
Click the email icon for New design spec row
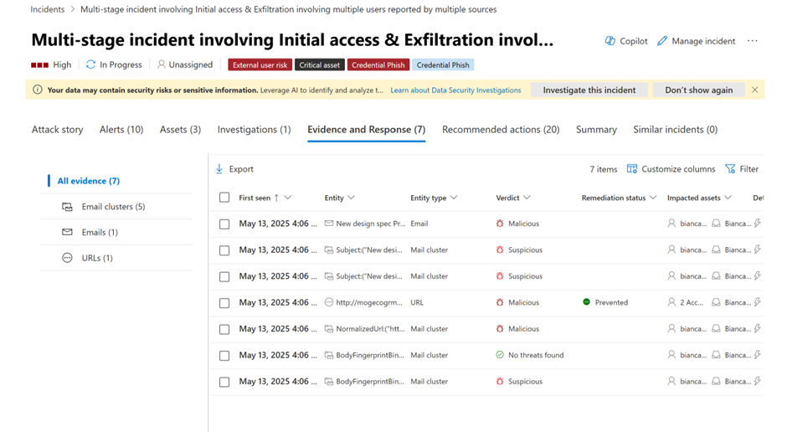tap(329, 224)
